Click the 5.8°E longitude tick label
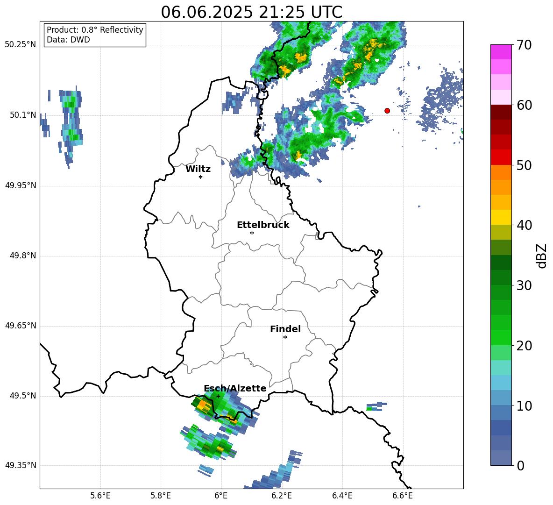 click(161, 496)
